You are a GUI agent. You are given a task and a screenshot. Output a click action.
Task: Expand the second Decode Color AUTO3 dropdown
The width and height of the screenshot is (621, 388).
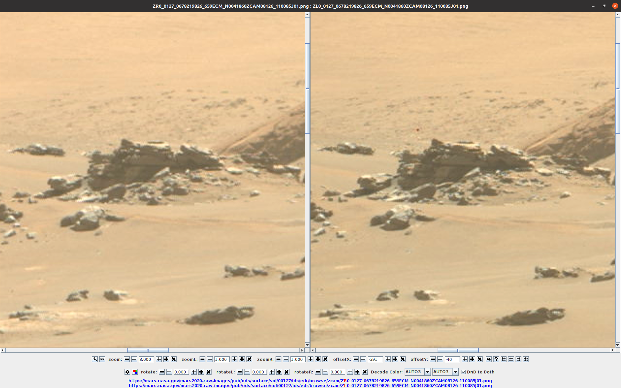tap(455, 372)
